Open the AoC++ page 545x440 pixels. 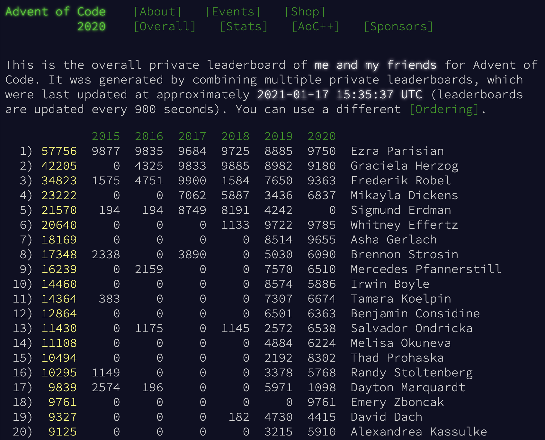(316, 27)
